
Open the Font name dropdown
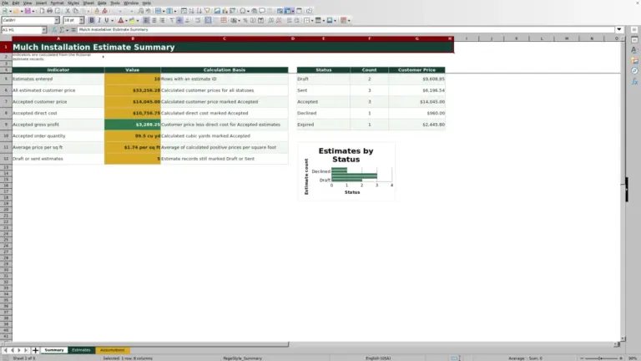[57, 20]
